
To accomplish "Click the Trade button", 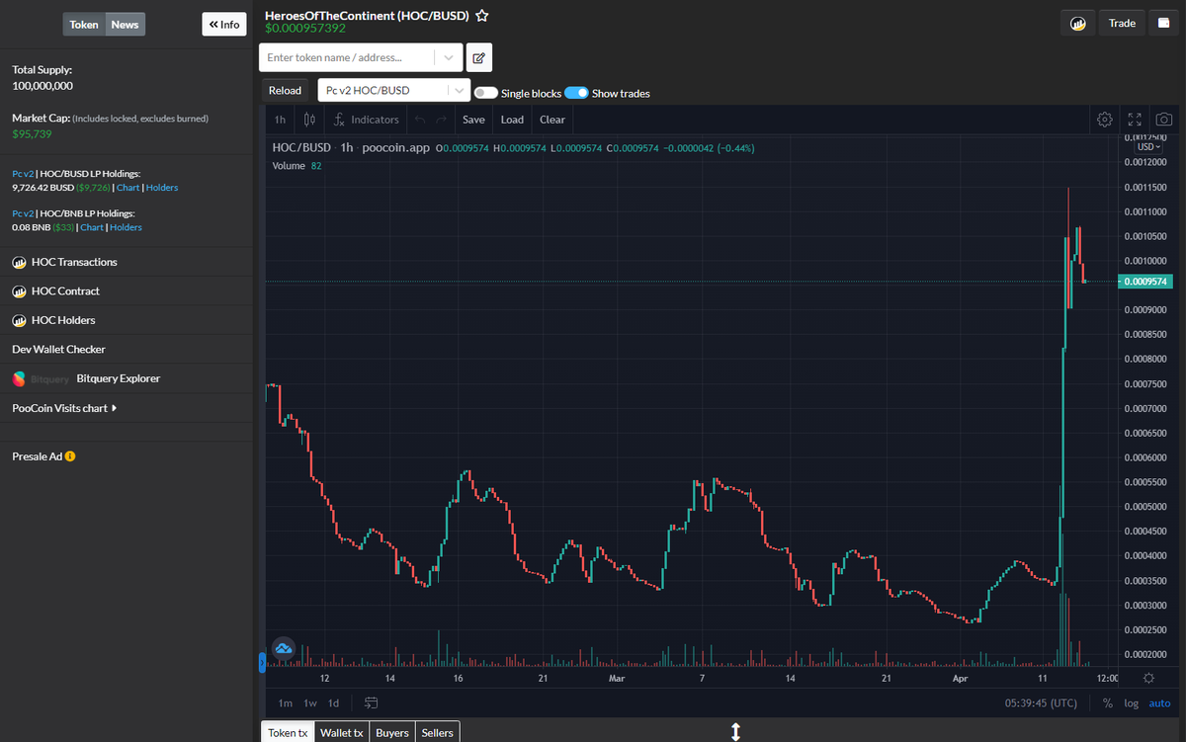I will [1122, 23].
